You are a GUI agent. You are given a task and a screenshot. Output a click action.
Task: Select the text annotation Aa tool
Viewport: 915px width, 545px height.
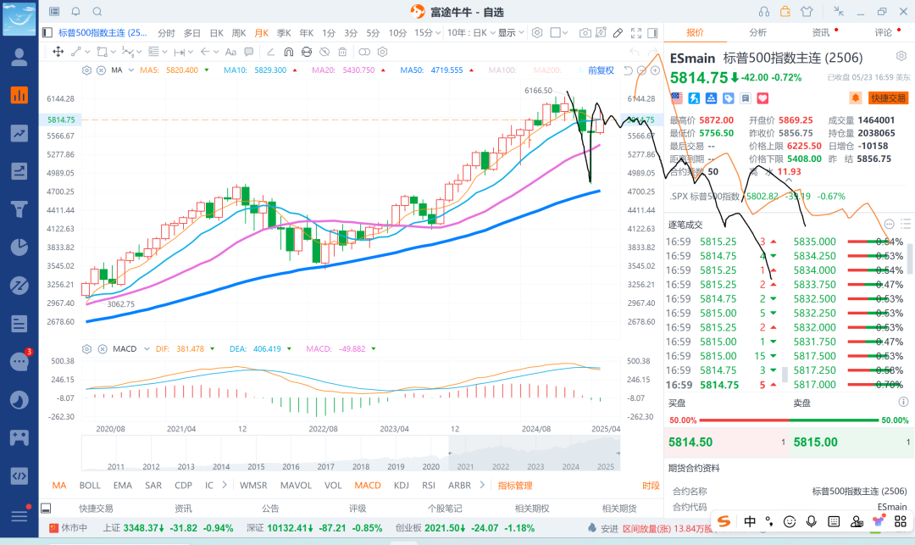tap(230, 52)
